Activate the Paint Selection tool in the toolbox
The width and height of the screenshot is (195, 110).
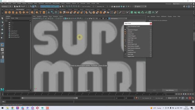pyautogui.click(x=2, y=26)
